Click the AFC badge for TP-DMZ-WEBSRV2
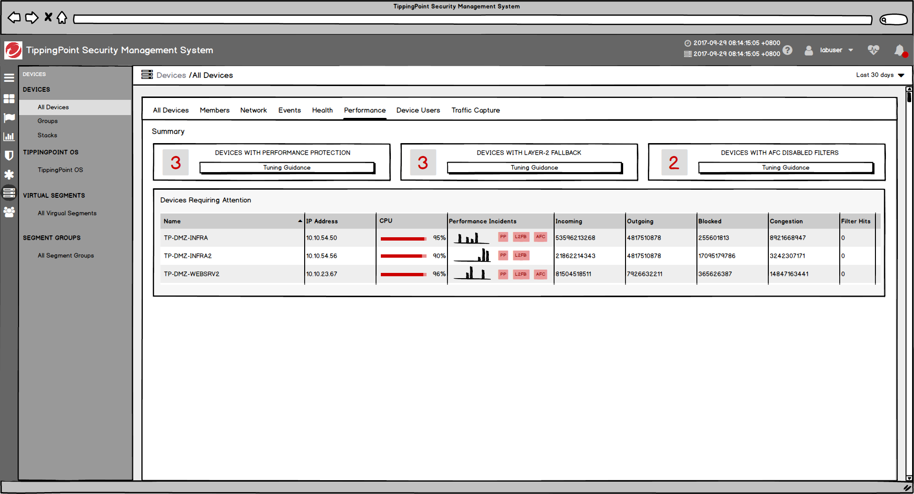The width and height of the screenshot is (914, 494). (541, 274)
